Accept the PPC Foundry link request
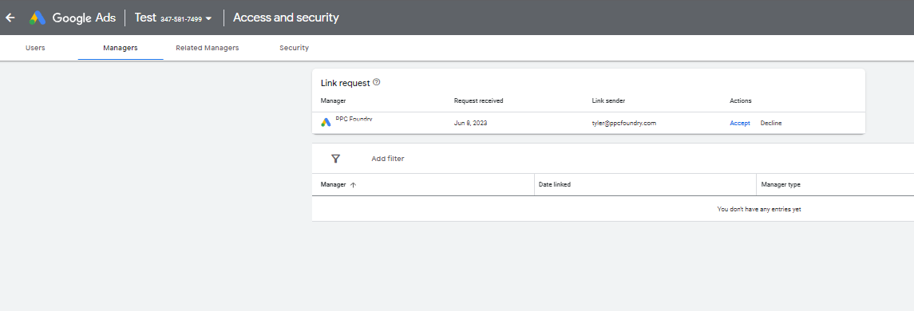Image resolution: width=914 pixels, height=311 pixels. point(740,123)
